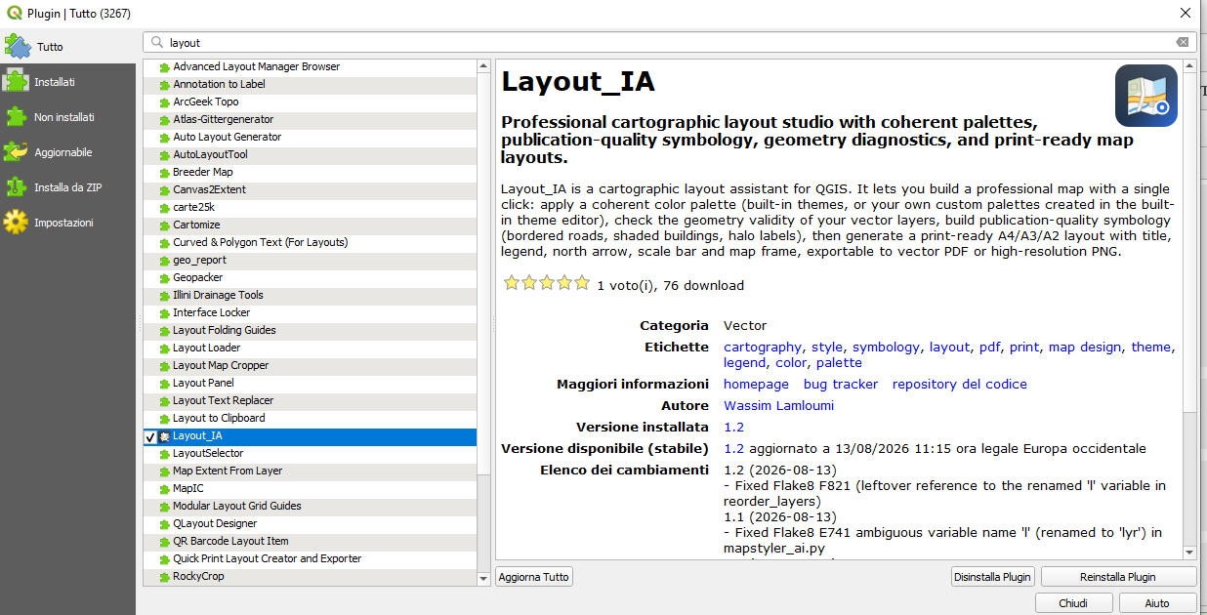Click the fifth rating star
The width and height of the screenshot is (1207, 615).
point(582,283)
